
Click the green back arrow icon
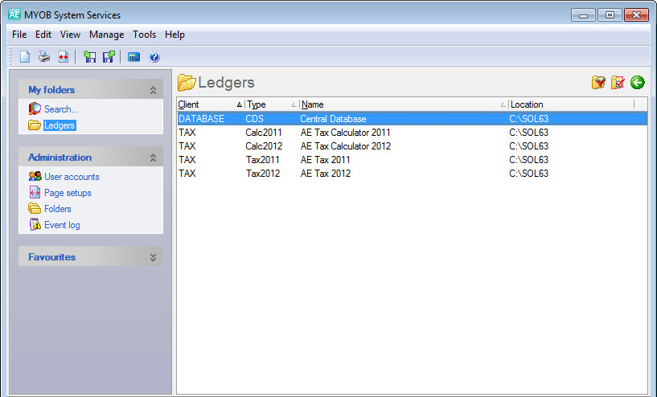coord(638,82)
